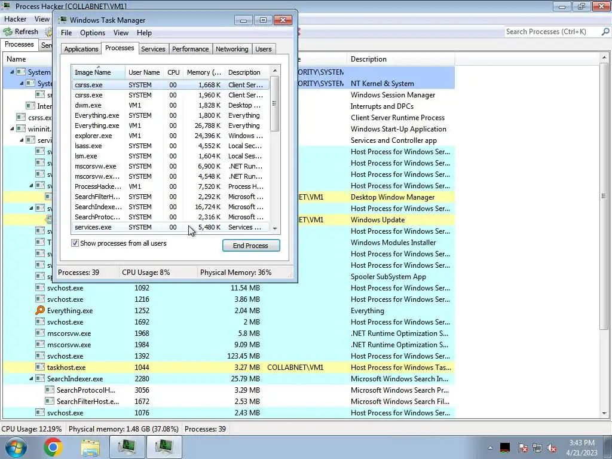Click icon of svchost.exe with PID 1216

point(40,299)
